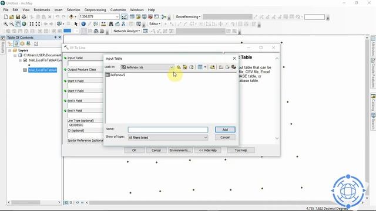Open the Geoprocessing menu
376x211 pixels.
coord(95,10)
